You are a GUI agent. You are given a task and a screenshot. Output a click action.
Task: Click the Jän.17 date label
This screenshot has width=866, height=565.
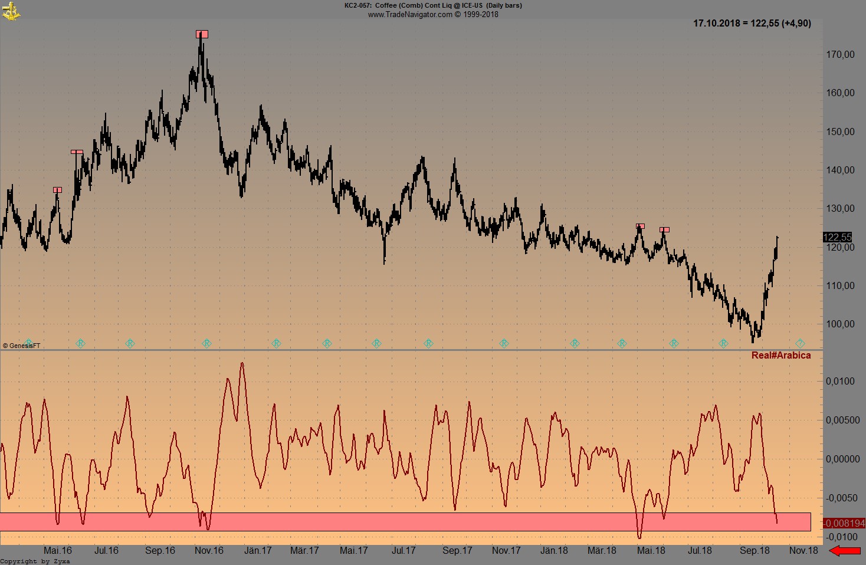click(x=258, y=550)
